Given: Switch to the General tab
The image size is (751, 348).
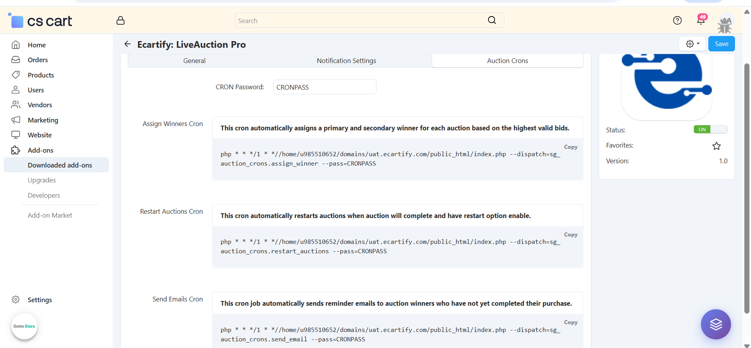Looking at the screenshot, I should coord(194,61).
